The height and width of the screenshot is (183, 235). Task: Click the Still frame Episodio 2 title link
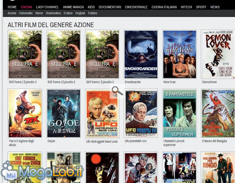61,82
